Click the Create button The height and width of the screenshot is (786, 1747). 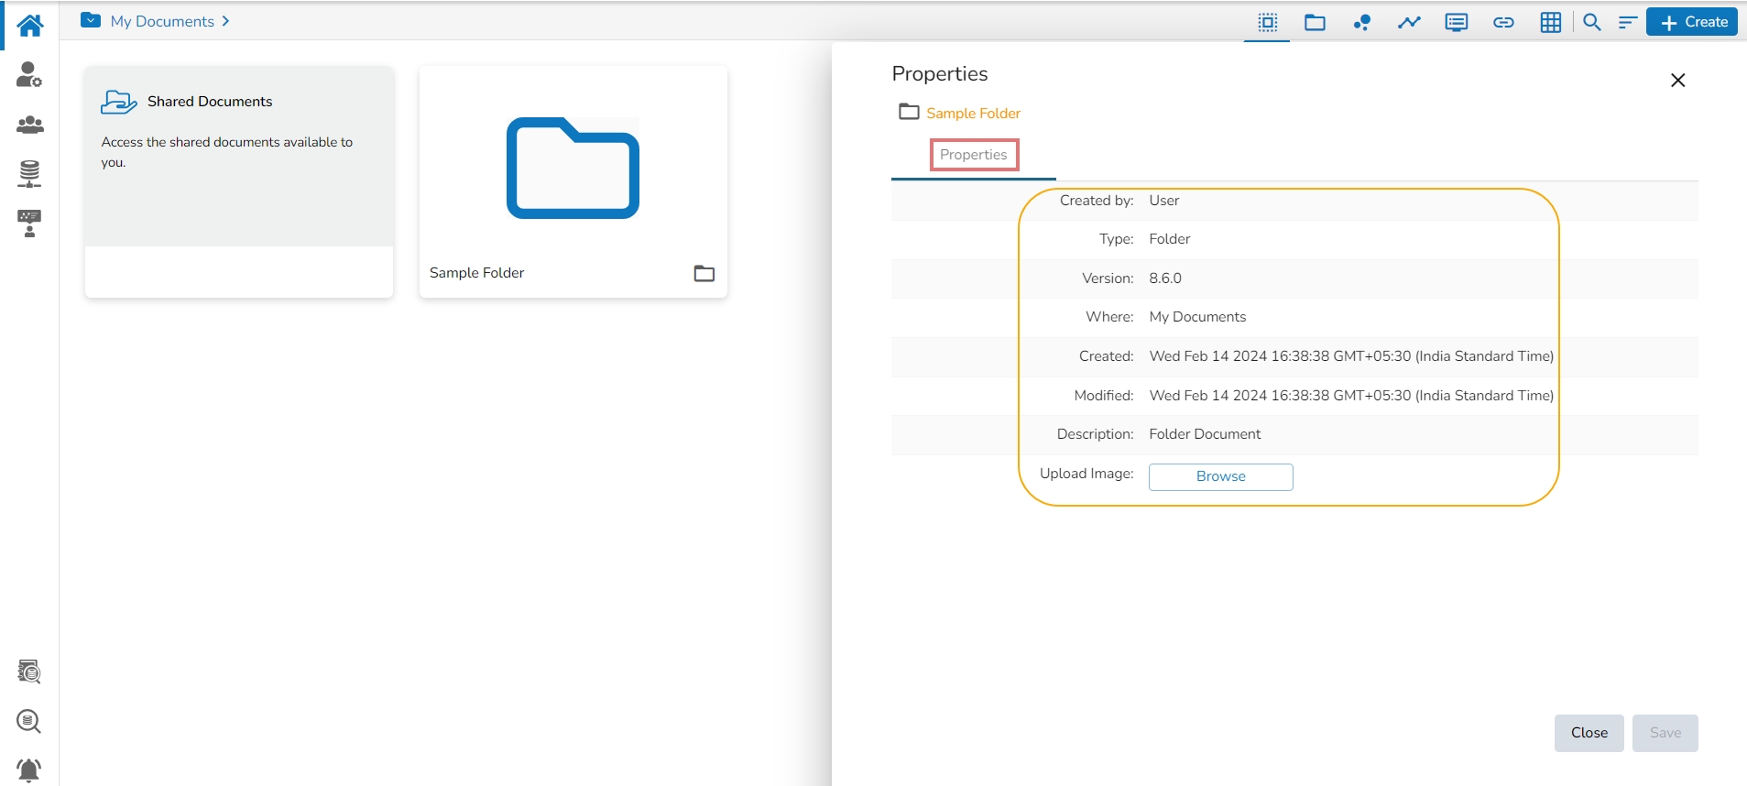tap(1692, 22)
